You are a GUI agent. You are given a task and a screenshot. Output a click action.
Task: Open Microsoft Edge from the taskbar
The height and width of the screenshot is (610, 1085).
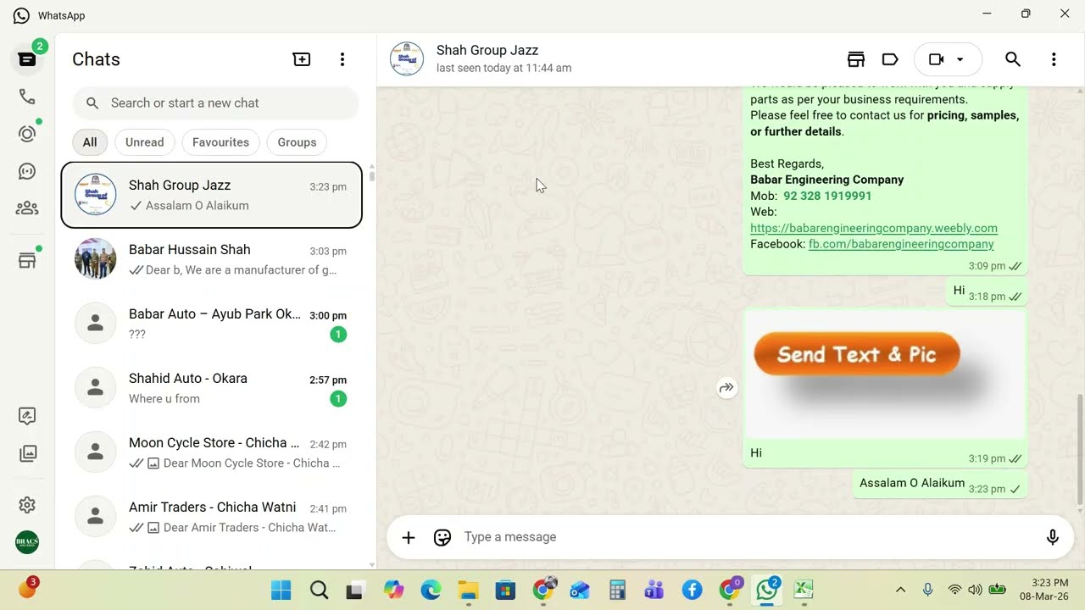pos(431,591)
